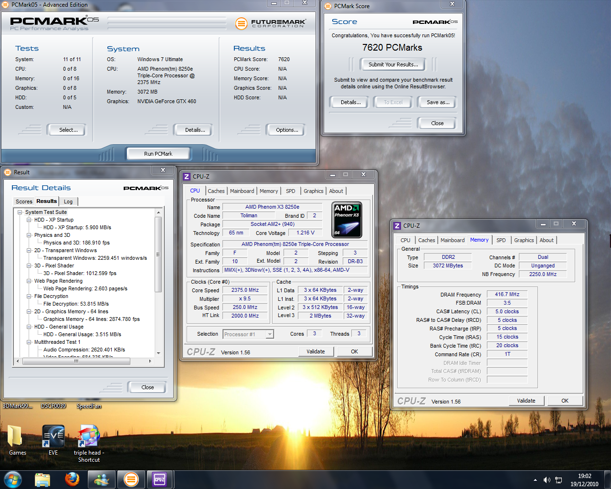Image resolution: width=611 pixels, height=489 pixels.
Task: Open Graphics tab in CPU-Z Memory window
Action: (x=524, y=240)
